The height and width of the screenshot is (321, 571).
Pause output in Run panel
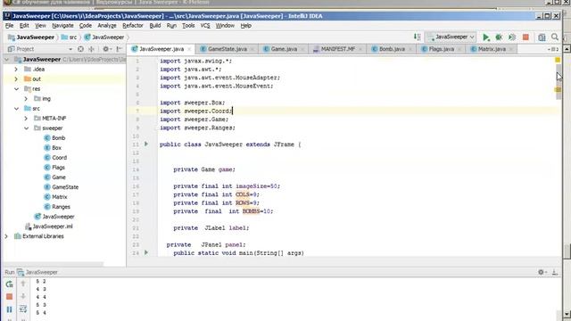[10, 309]
